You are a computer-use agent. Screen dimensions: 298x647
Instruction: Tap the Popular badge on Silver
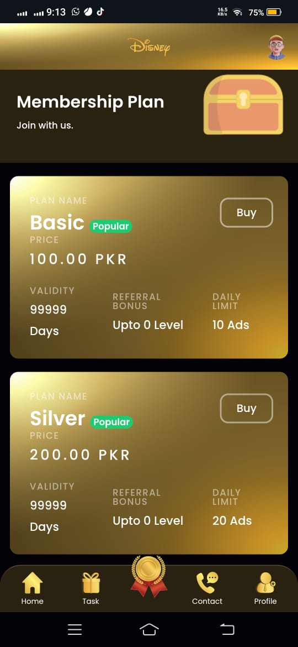pyautogui.click(x=111, y=422)
